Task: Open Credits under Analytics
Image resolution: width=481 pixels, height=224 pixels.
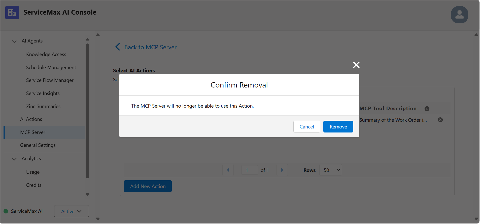Action: pos(34,185)
